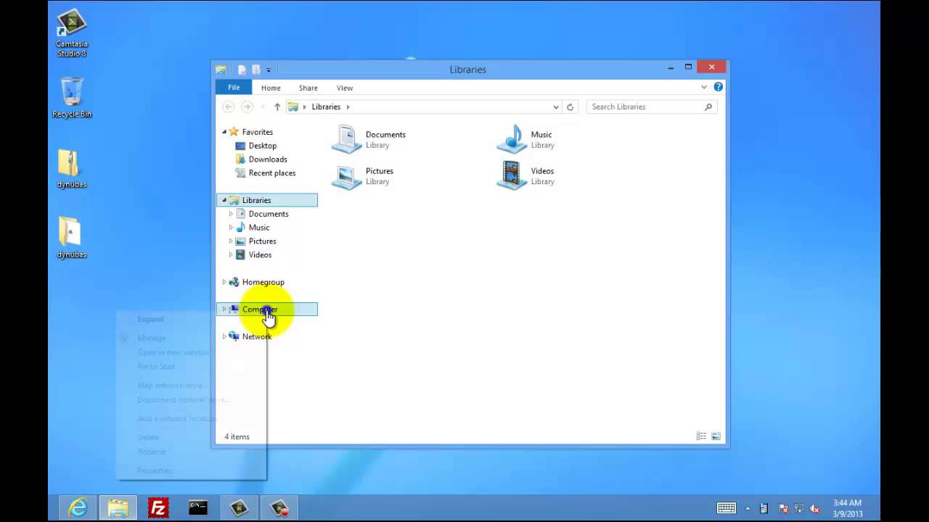Click the touch keyboard icon in taskbar
The width and height of the screenshot is (929, 522).
(727, 508)
